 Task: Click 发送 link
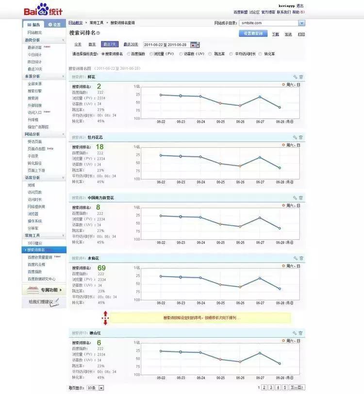pyautogui.click(x=288, y=34)
